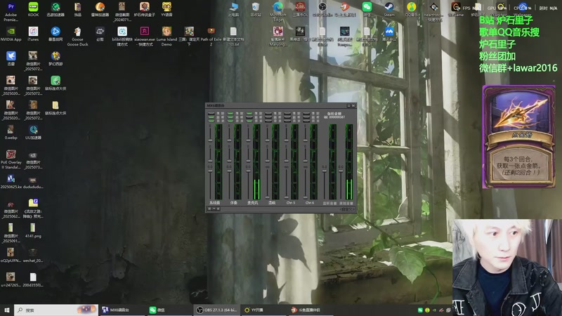
Task: Toggle bottom switch of 伴奏 channel
Action: coord(230,121)
